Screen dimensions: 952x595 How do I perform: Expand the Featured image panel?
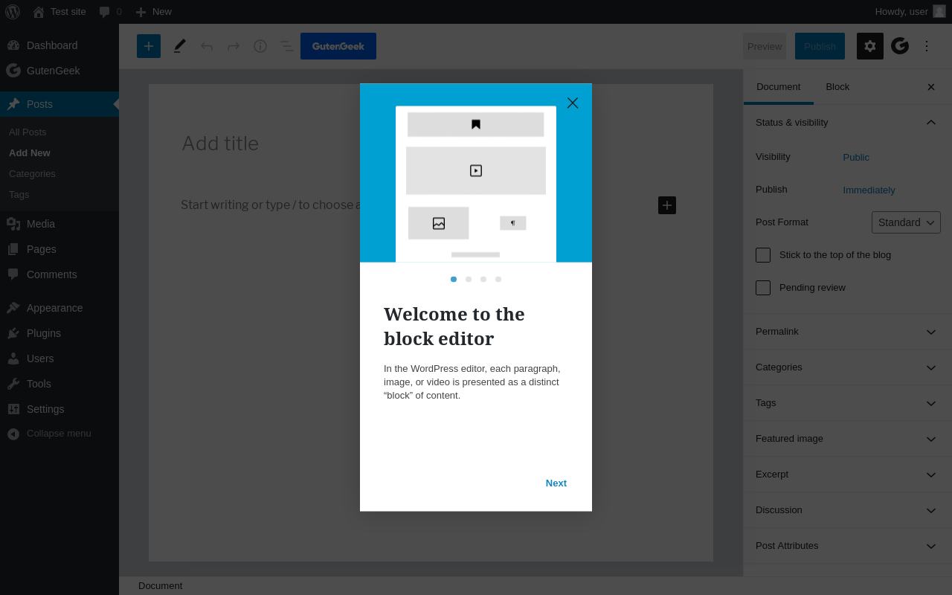coord(848,439)
